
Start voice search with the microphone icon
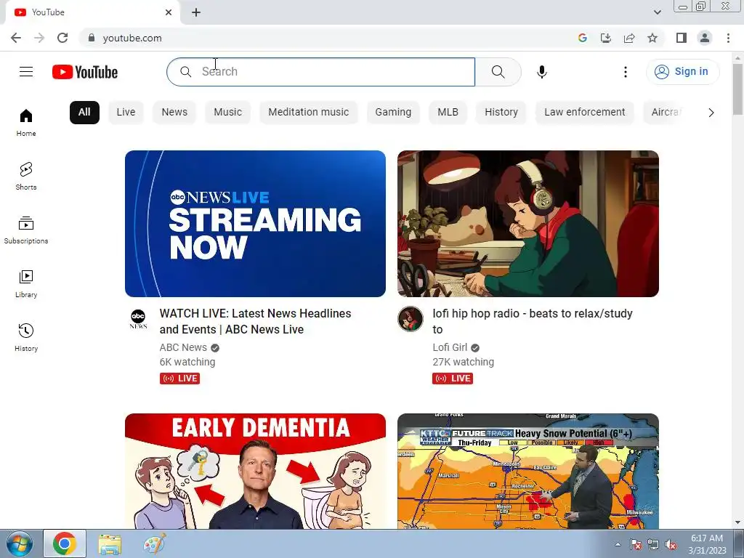[x=542, y=72]
